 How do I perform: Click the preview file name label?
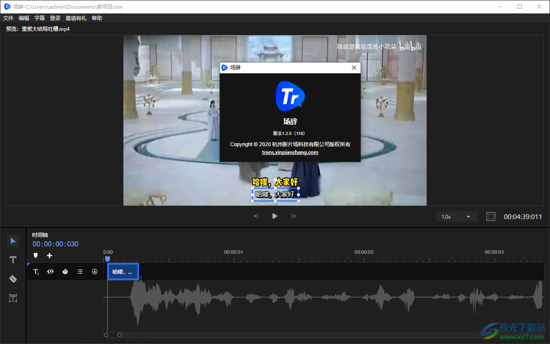[38, 29]
